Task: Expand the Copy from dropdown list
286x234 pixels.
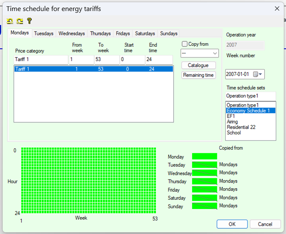Action: click(214, 53)
